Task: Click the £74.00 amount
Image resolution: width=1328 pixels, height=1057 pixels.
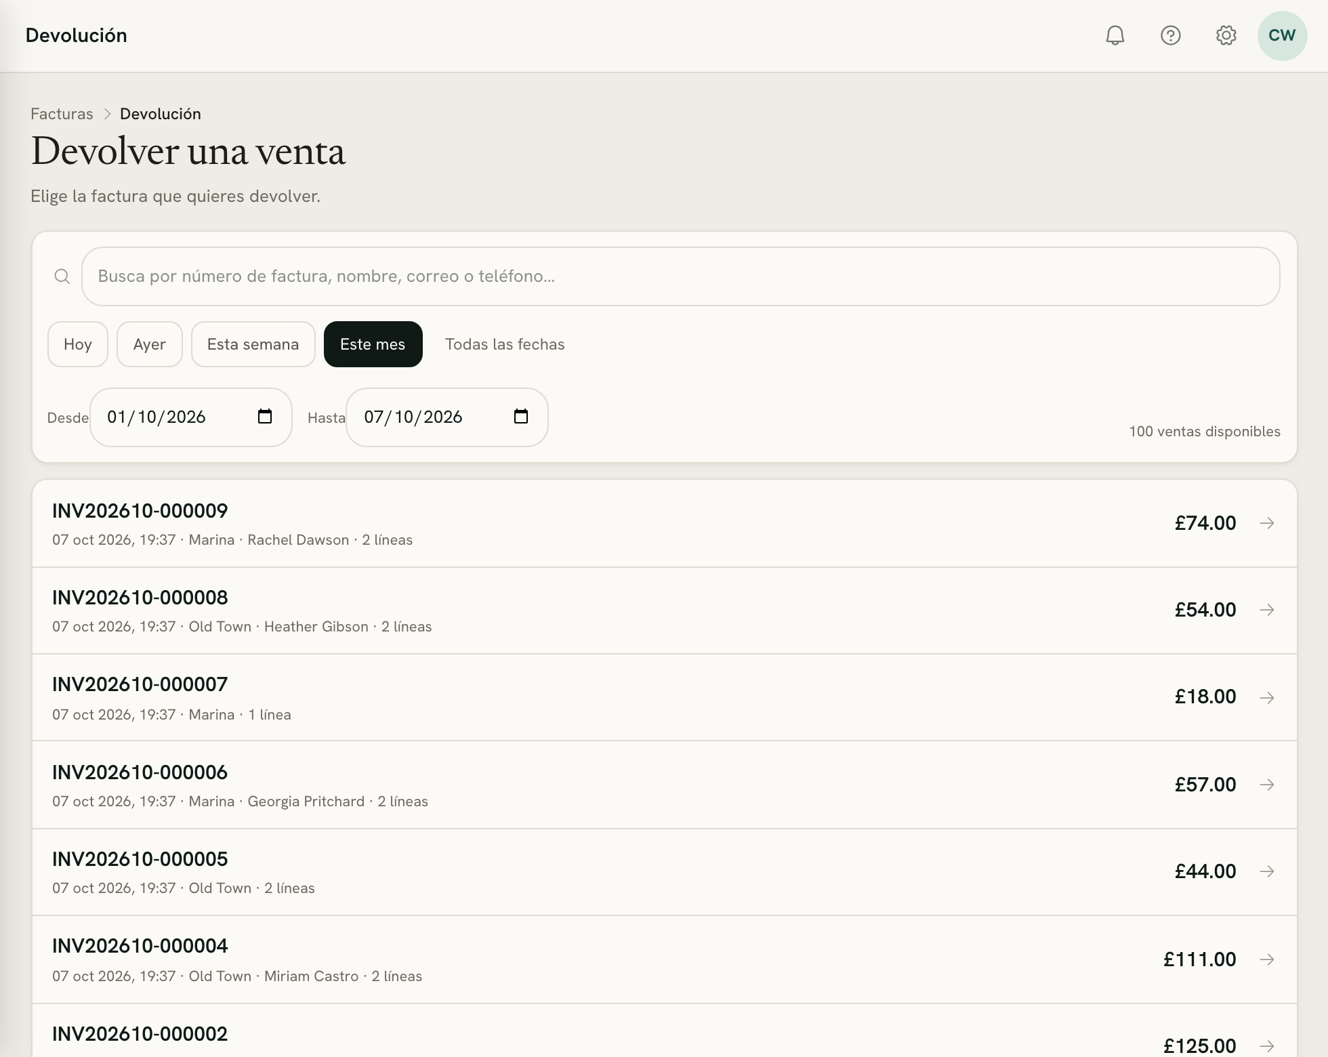Action: 1205,523
